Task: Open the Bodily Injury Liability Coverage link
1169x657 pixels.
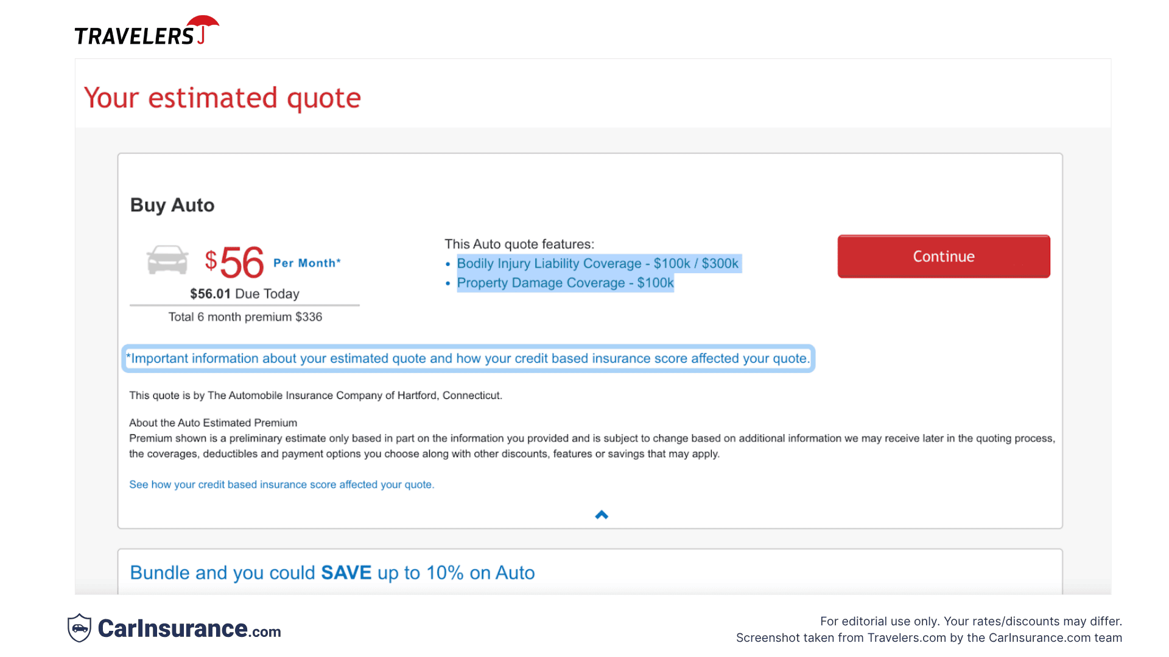Action: [x=598, y=263]
